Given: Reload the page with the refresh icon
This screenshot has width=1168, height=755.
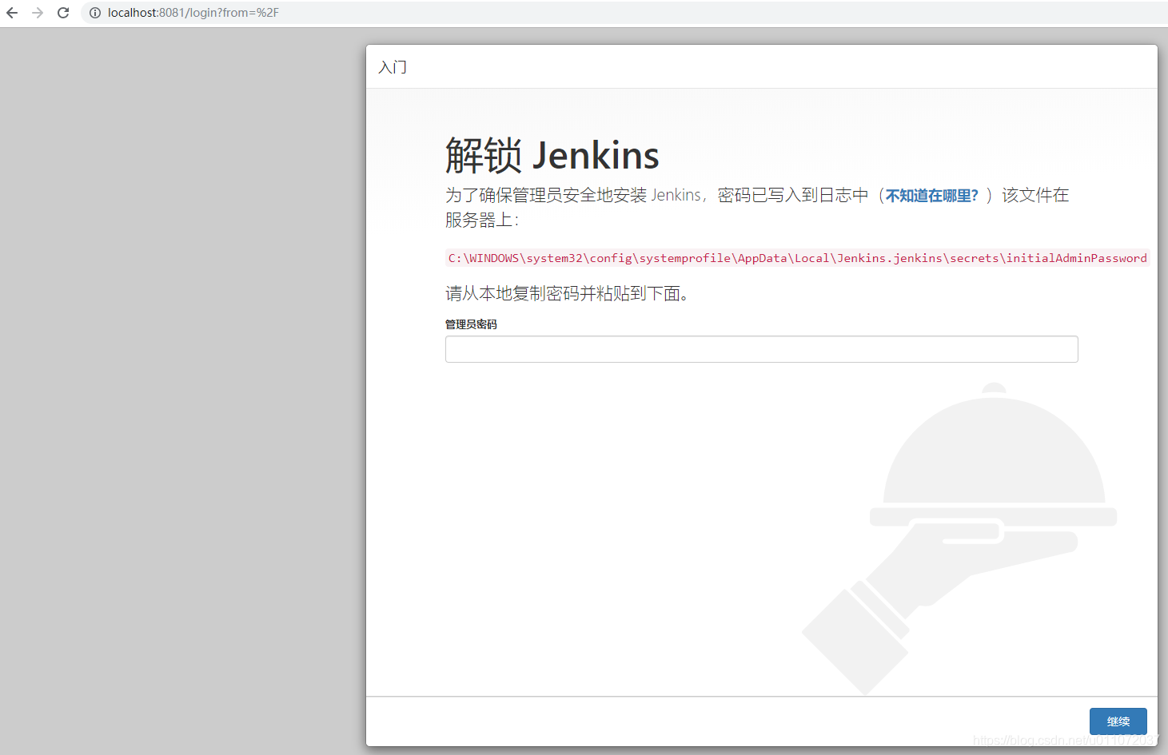Looking at the screenshot, I should tap(63, 13).
